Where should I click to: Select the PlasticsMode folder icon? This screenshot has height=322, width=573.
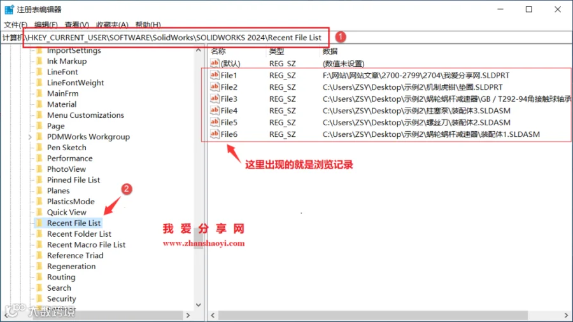(x=39, y=202)
